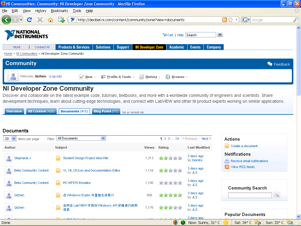Click the View RSS feeds icon
Image resolution: width=301 pixels, height=226 pixels.
(227, 167)
